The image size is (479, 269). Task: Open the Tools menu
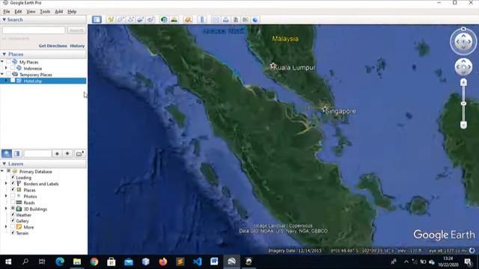[x=45, y=12]
